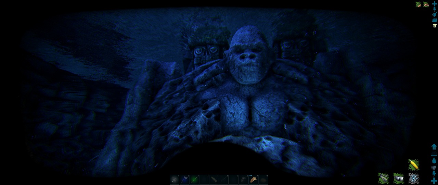Image resolution: width=438 pixels, height=185 pixels.
Task: Select the hatchet in hotbar slot 2
Action: pos(184,180)
